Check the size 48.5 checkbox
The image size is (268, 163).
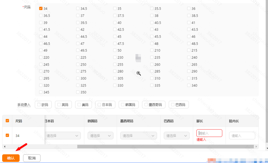(x=189, y=43)
